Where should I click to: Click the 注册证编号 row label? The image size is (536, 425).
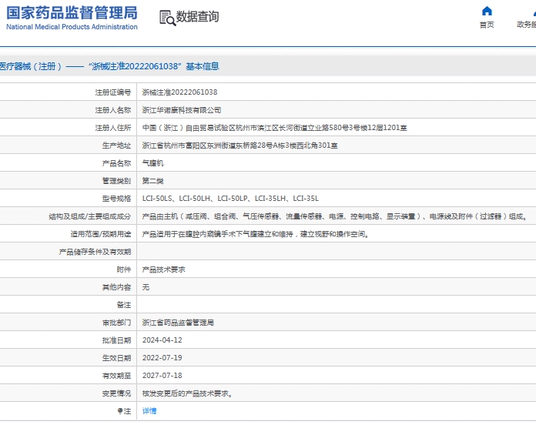coord(112,92)
